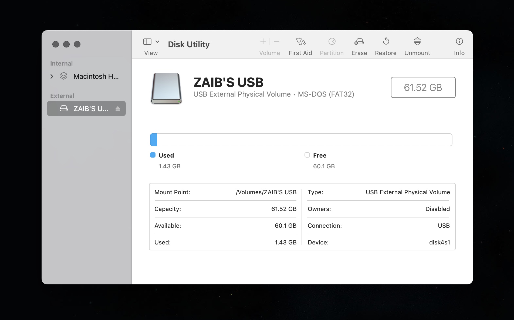Click the First Aid label
Viewport: 514px width, 320px height.
(x=300, y=53)
